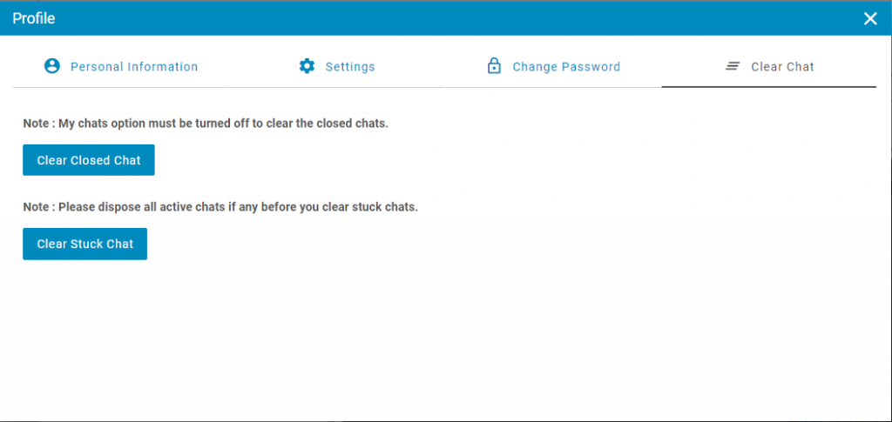
Task: Select the Clear Chat tab label
Action: (x=782, y=67)
